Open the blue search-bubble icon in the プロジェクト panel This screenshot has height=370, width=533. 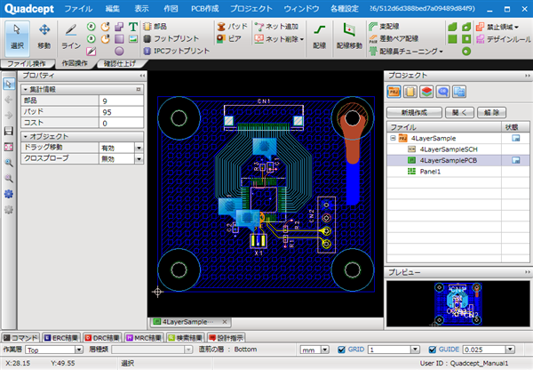443,92
